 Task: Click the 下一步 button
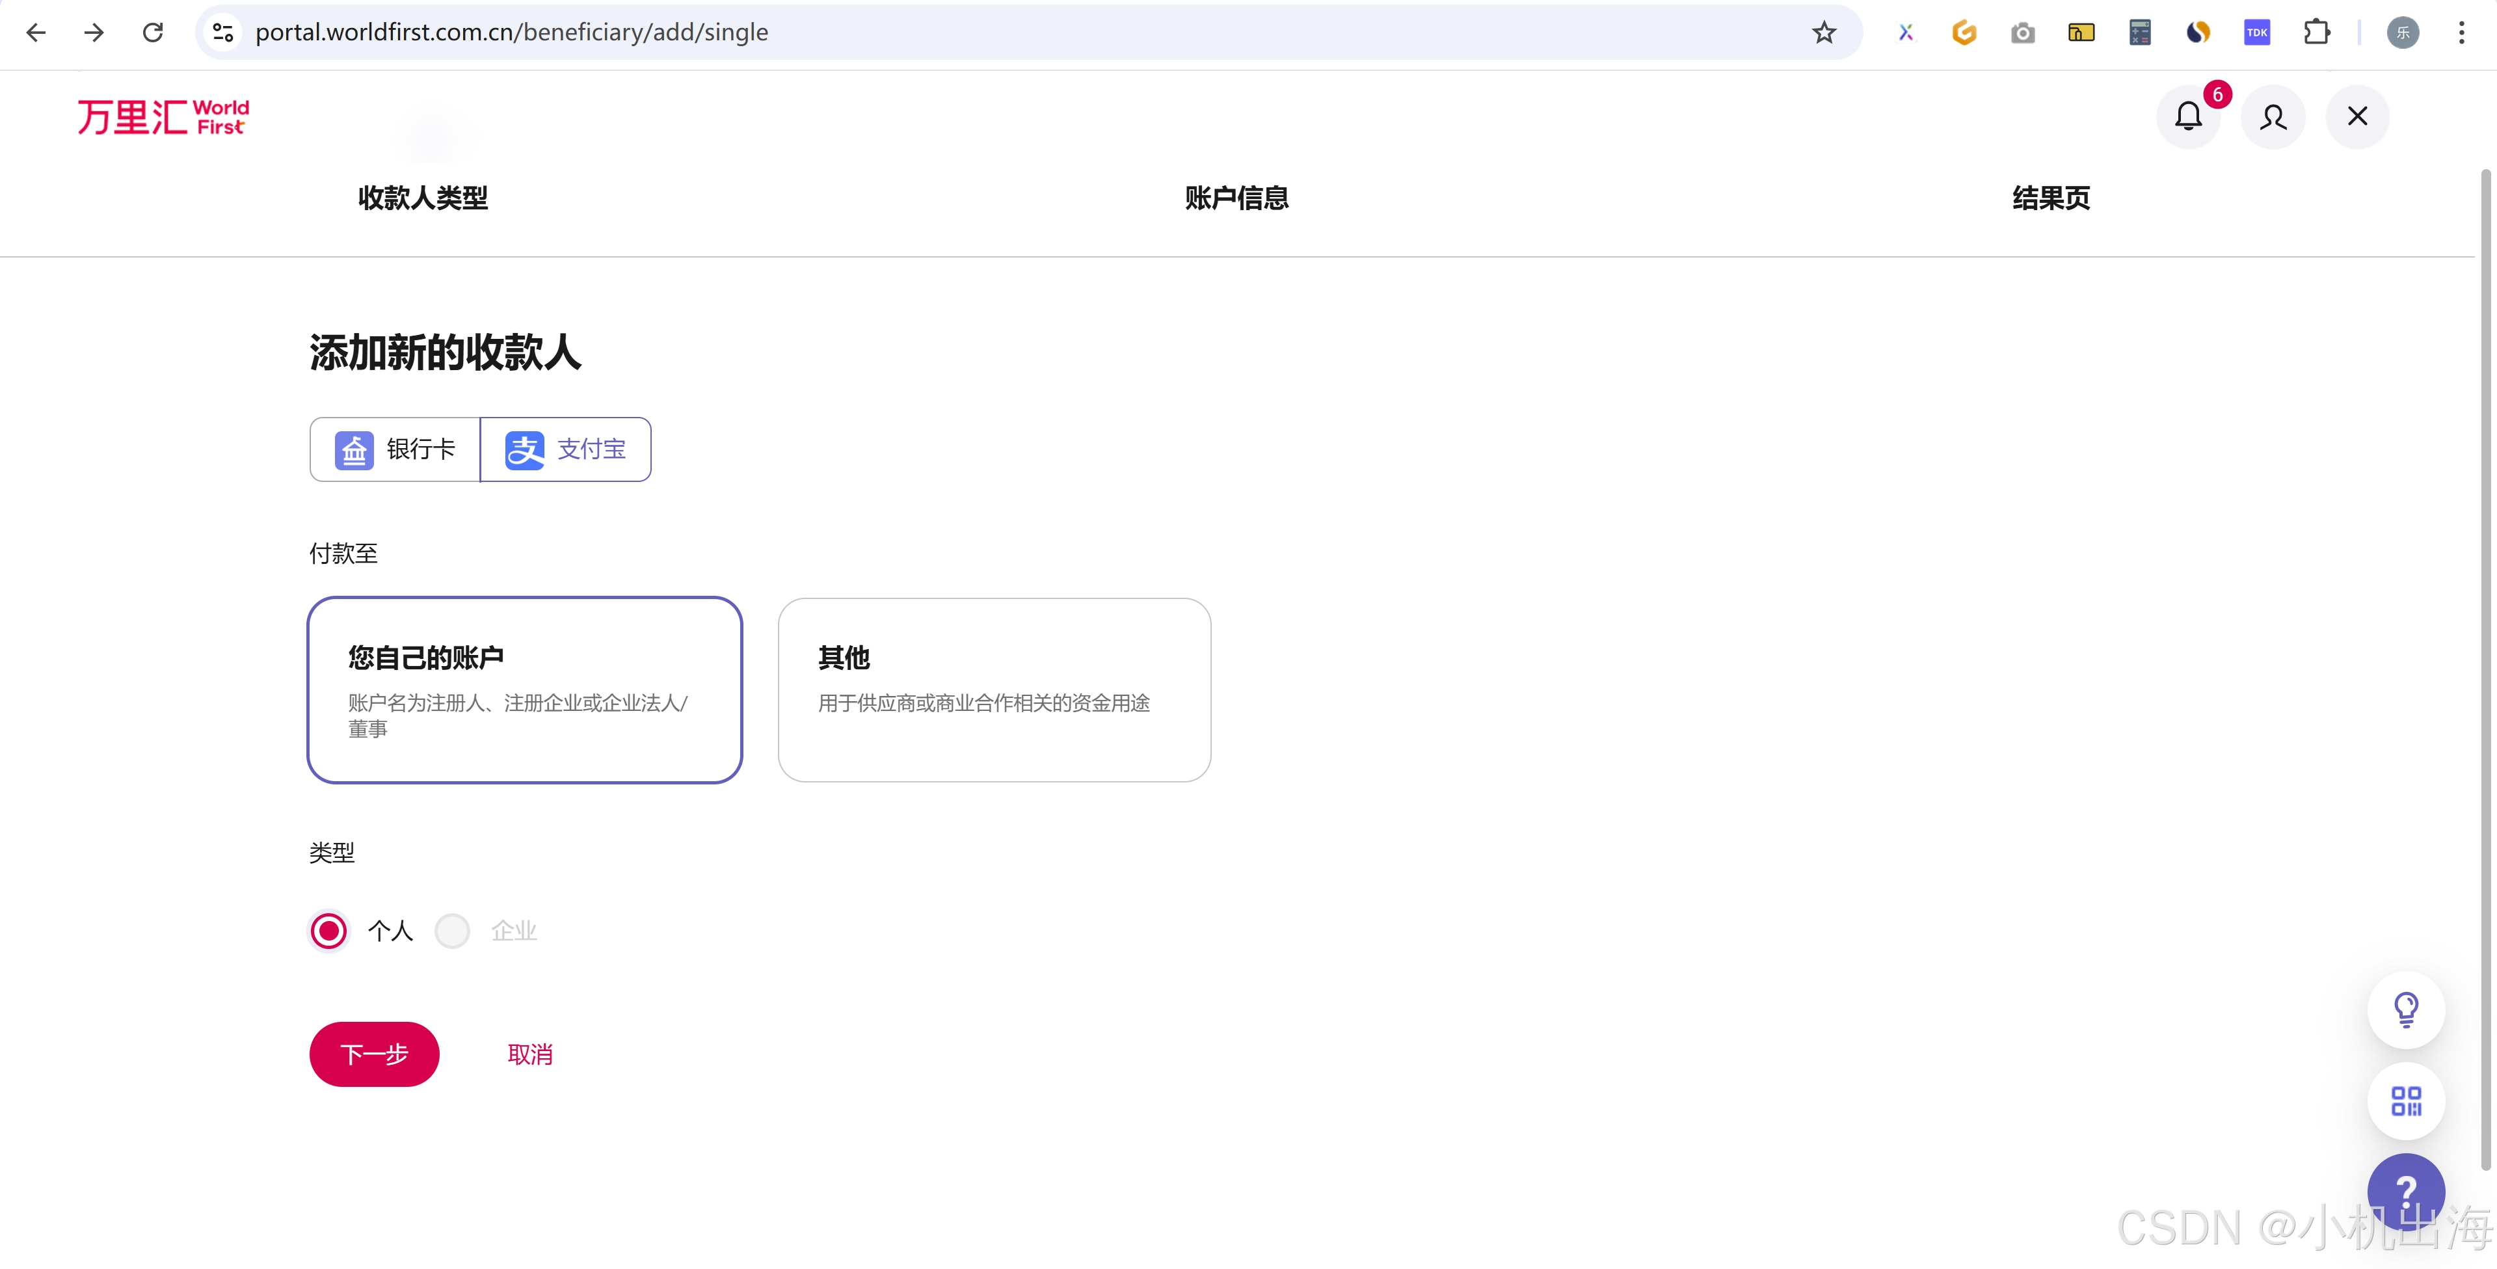(374, 1054)
